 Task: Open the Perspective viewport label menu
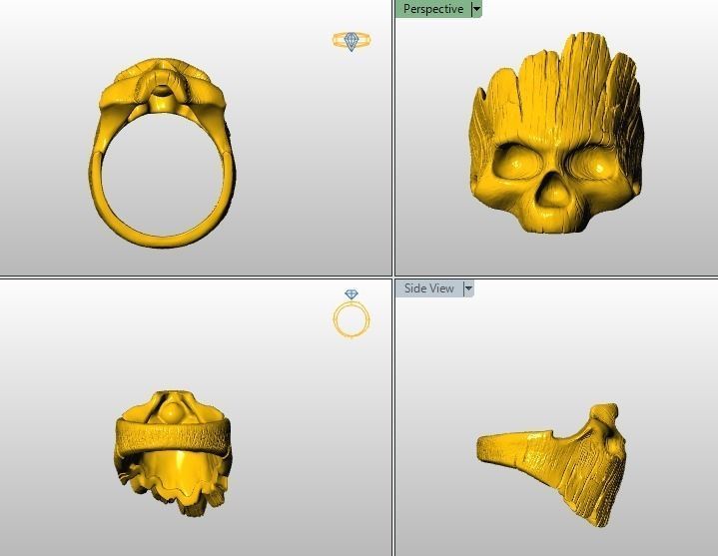(x=433, y=9)
